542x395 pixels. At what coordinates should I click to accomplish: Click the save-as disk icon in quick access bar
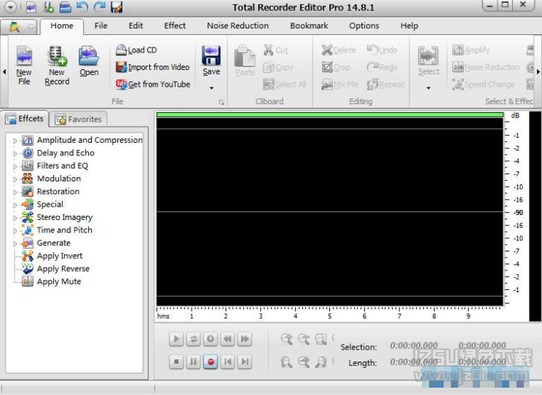[117, 7]
